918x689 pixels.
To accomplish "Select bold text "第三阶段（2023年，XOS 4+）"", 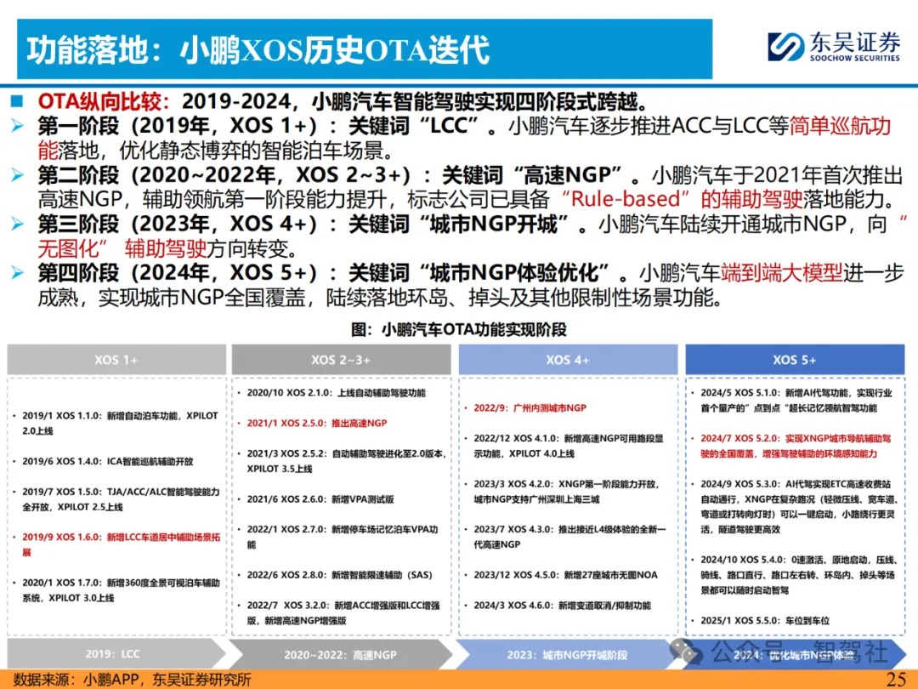I will click(x=178, y=224).
